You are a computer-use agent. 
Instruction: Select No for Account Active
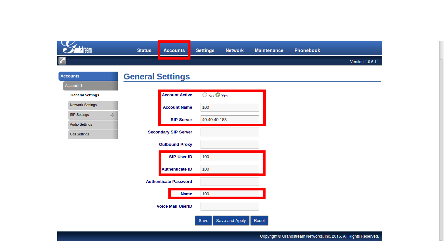pyautogui.click(x=205, y=95)
